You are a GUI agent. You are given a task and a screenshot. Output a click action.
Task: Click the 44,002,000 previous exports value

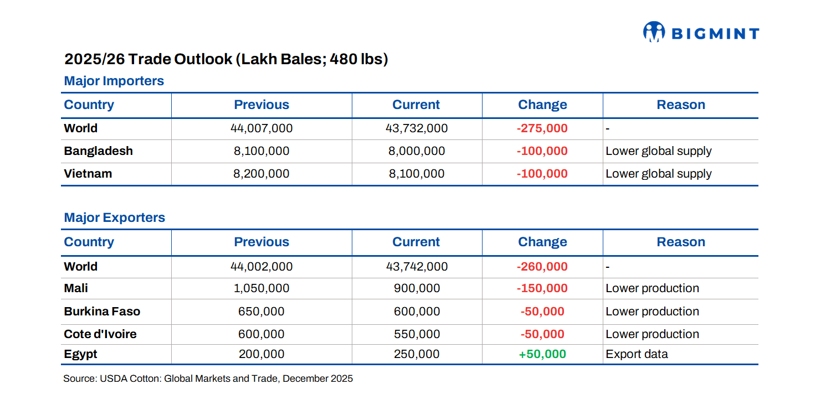tap(261, 267)
